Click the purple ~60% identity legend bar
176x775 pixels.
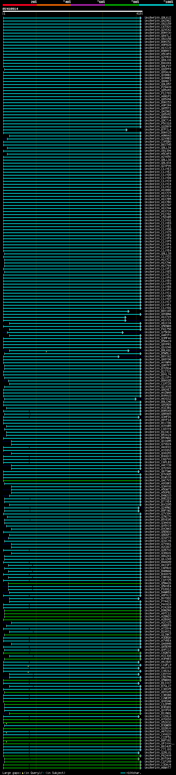(x=88, y=5)
